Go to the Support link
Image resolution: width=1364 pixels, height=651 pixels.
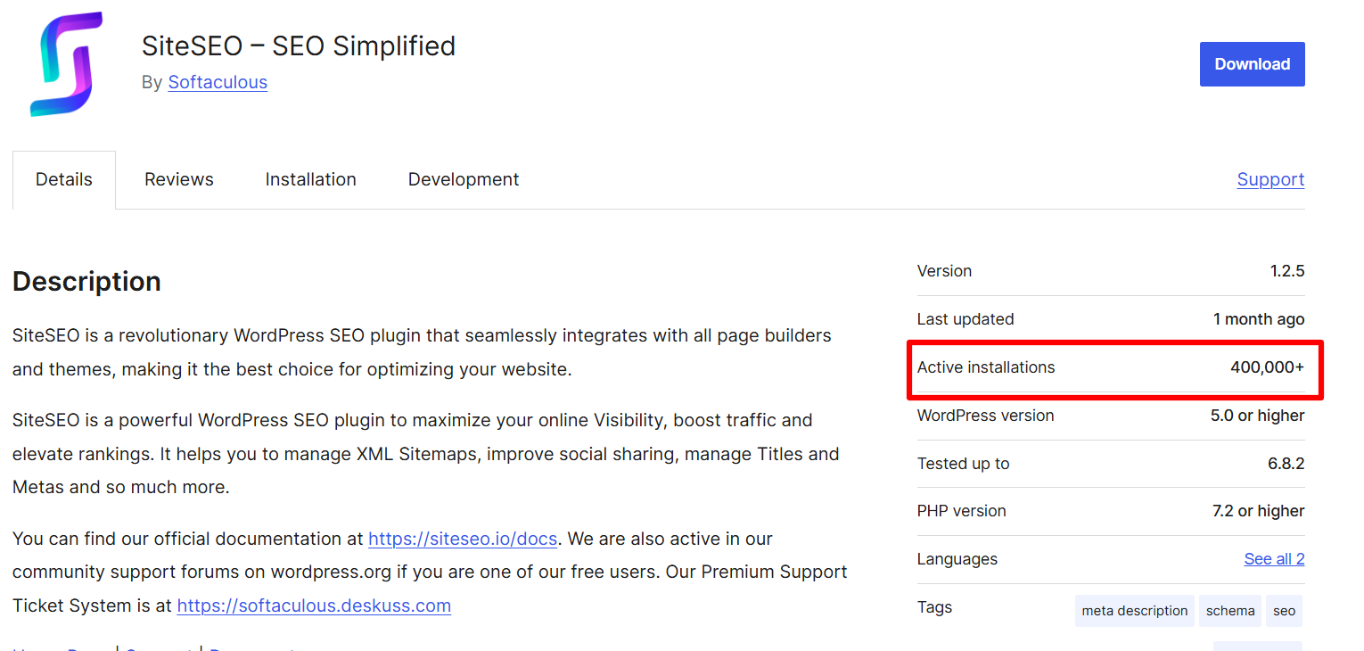(x=1270, y=179)
